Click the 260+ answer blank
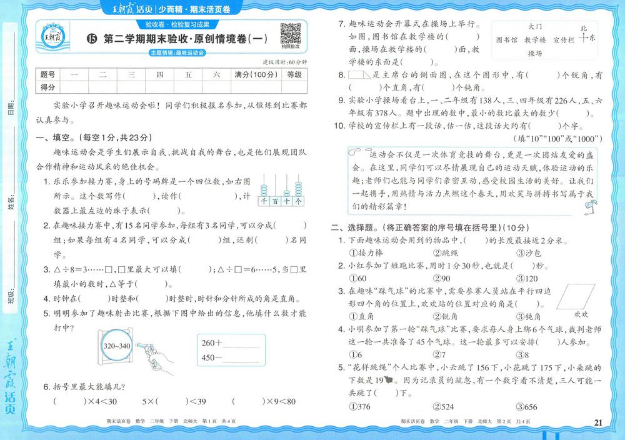 coord(241,343)
